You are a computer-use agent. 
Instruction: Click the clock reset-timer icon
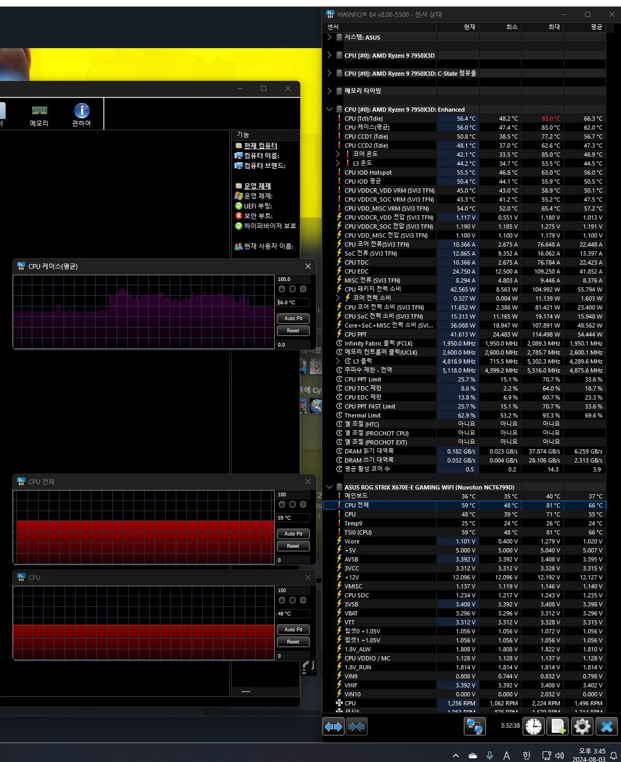pyautogui.click(x=534, y=727)
